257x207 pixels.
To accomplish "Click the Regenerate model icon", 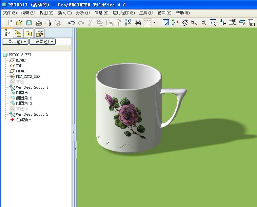I will 128,23.
